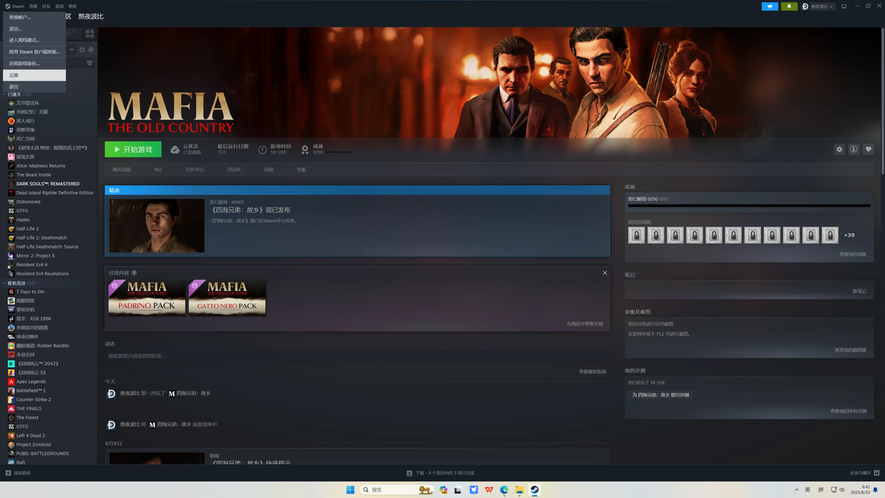Close the 可用内容 panel
Image resolution: width=885 pixels, height=498 pixels.
tap(604, 273)
